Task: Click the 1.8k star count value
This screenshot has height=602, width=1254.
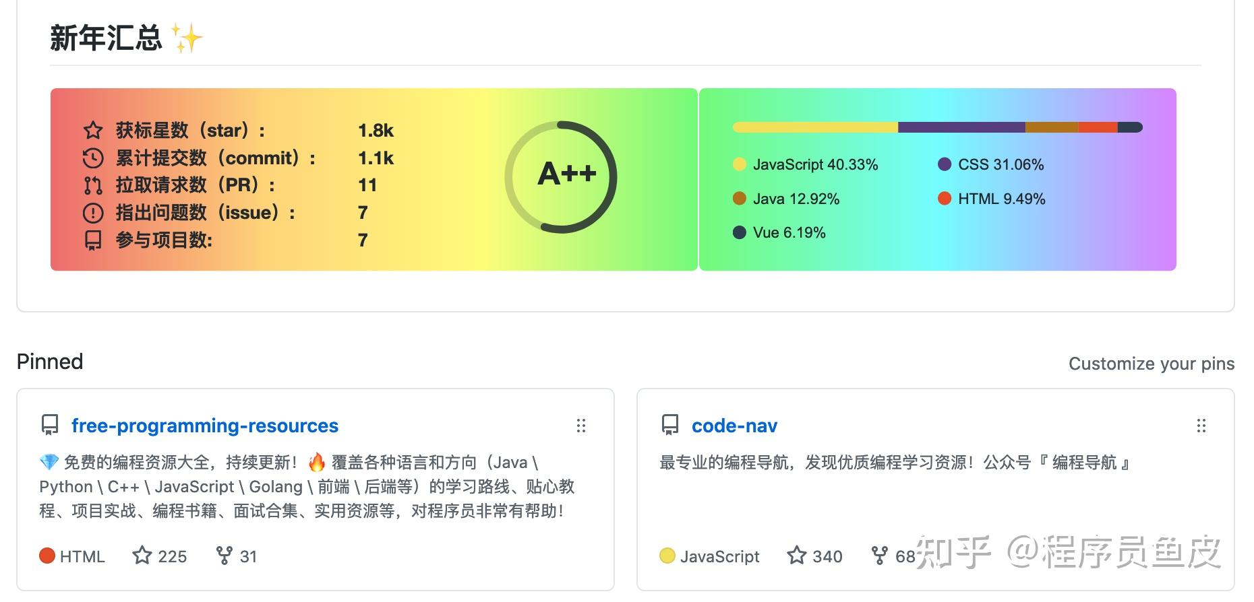Action: click(x=376, y=131)
